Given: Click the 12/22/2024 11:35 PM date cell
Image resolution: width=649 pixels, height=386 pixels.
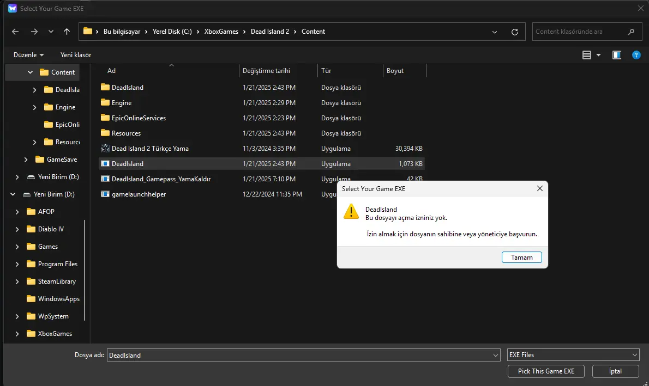Looking at the screenshot, I should (272, 194).
